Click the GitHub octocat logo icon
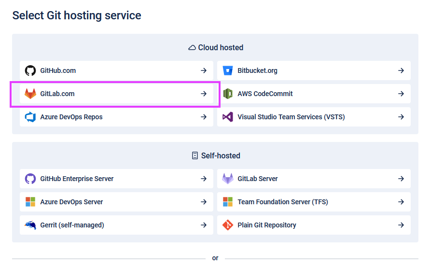 point(30,70)
